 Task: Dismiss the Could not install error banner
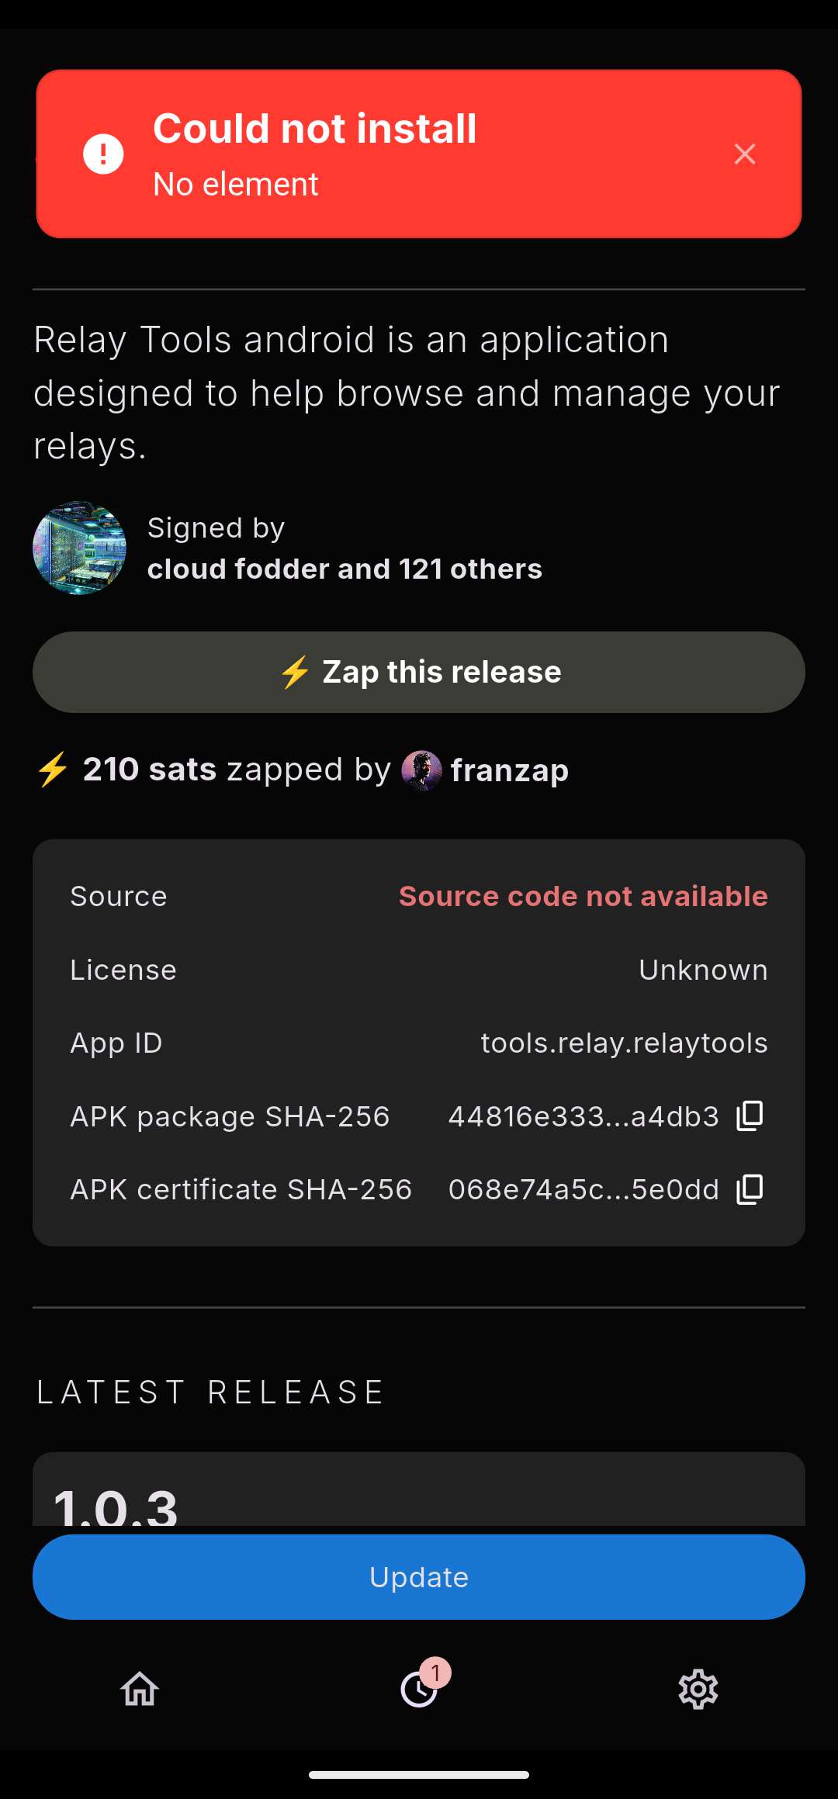pyautogui.click(x=745, y=154)
